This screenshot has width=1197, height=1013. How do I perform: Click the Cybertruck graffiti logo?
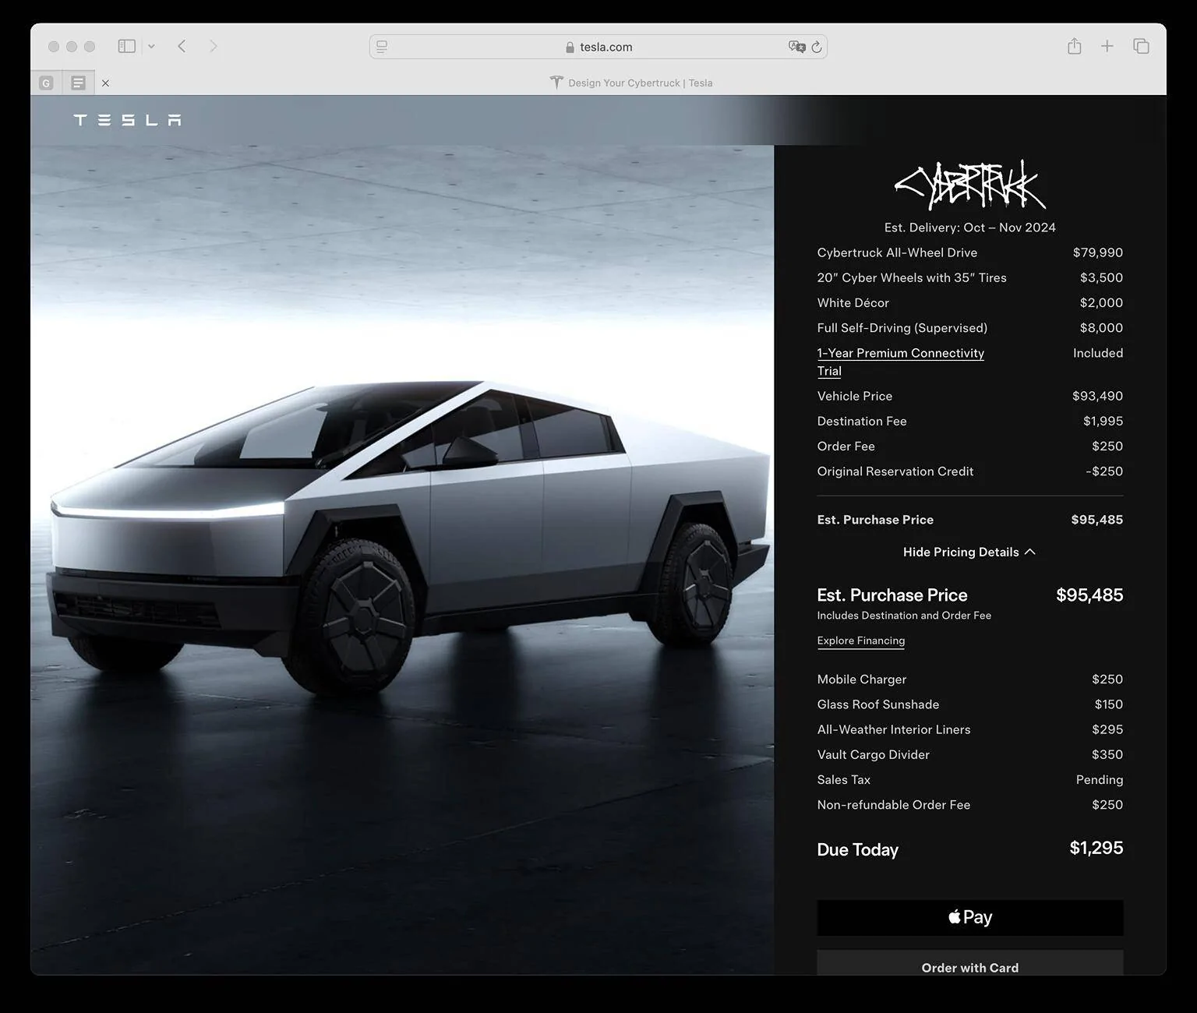969,185
